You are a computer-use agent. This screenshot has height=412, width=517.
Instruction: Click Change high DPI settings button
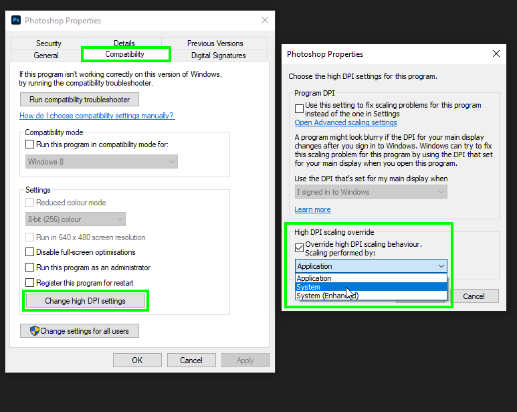[x=86, y=301]
